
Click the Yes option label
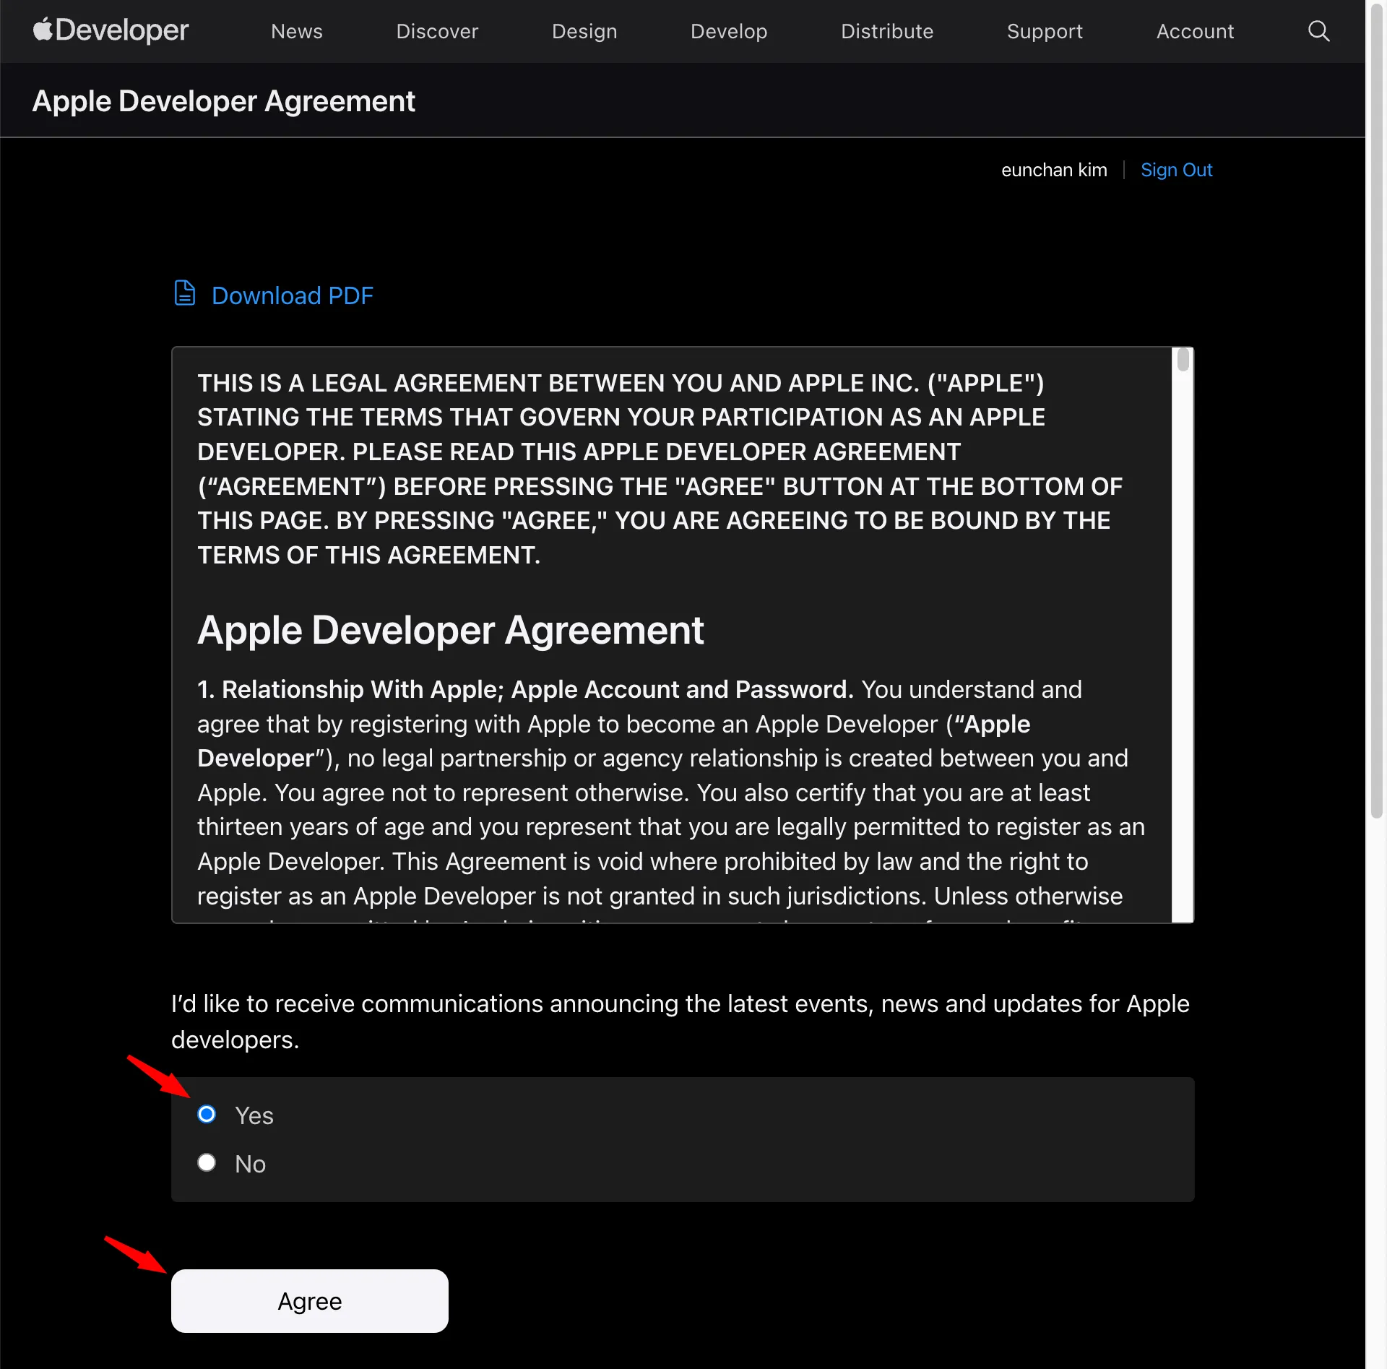click(254, 1115)
